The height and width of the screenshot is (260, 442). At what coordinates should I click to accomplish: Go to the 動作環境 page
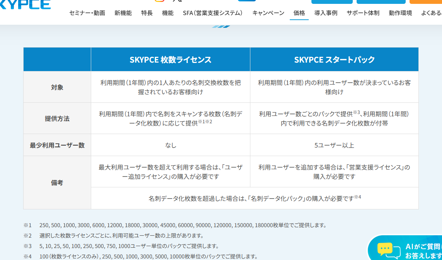click(400, 13)
